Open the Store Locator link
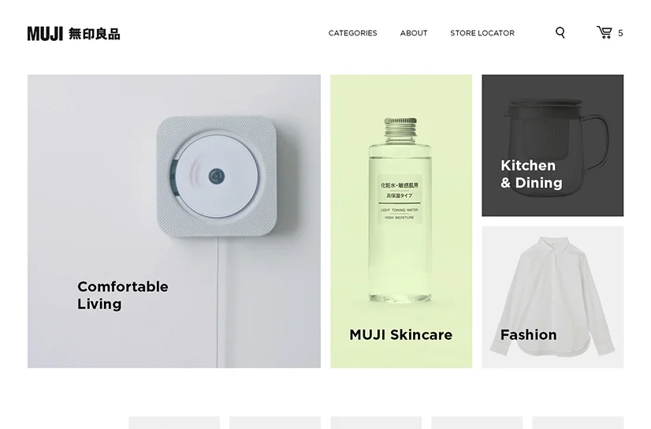Image resolution: width=651 pixels, height=429 pixels. click(482, 33)
